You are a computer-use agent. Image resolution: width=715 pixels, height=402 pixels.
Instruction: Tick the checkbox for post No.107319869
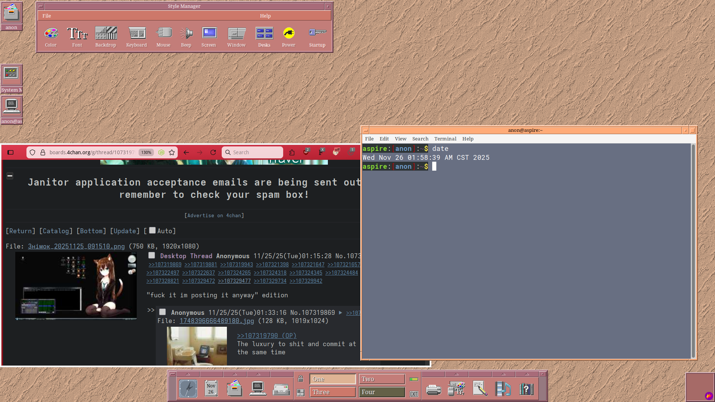click(x=162, y=312)
